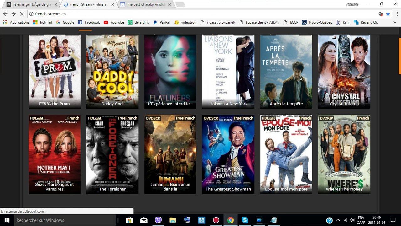Open File Explorer from the taskbar
Screen dimensions: 401x226
(x=173, y=220)
